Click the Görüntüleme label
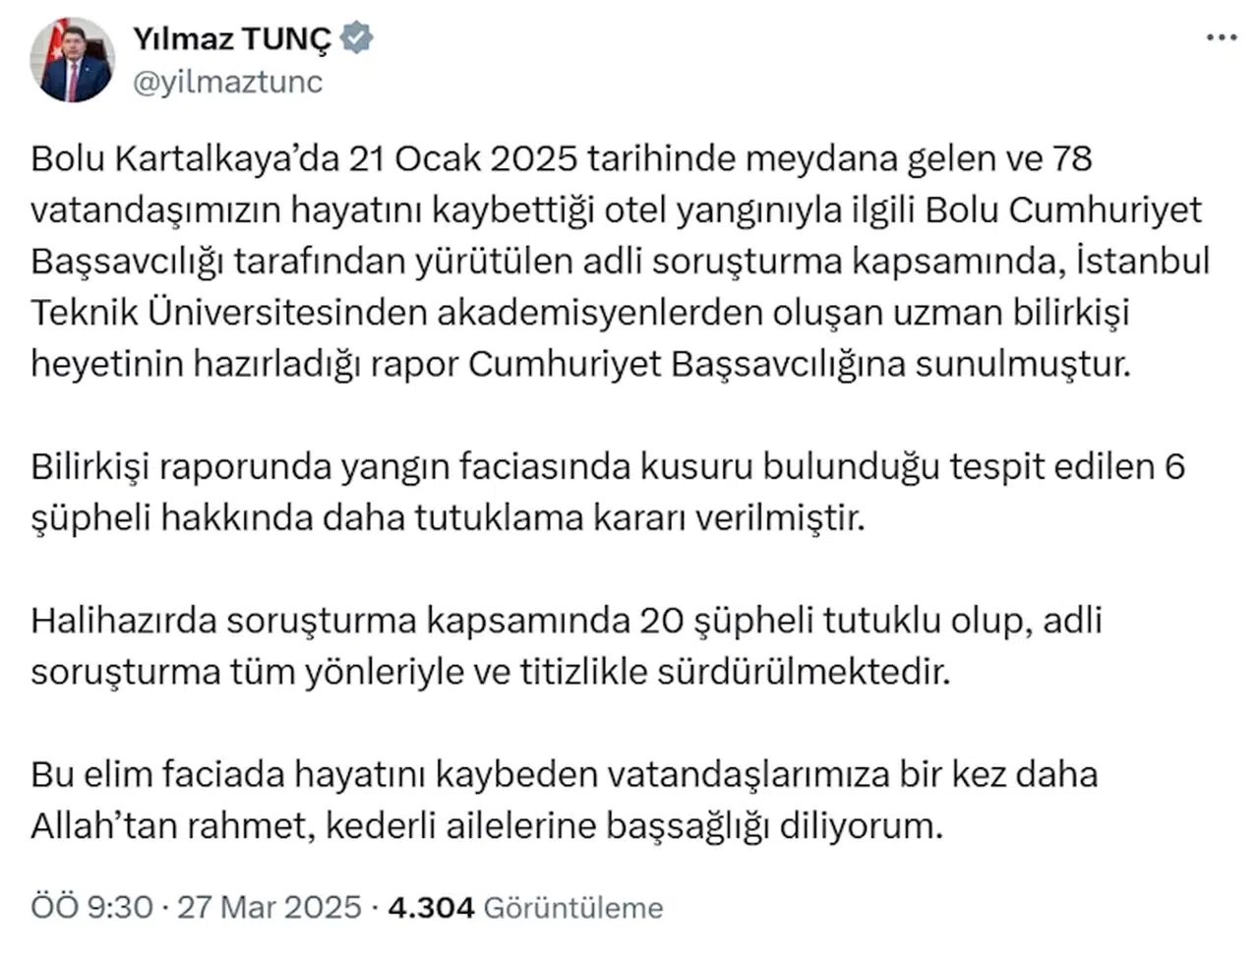This screenshot has height=961, width=1259. 573,907
